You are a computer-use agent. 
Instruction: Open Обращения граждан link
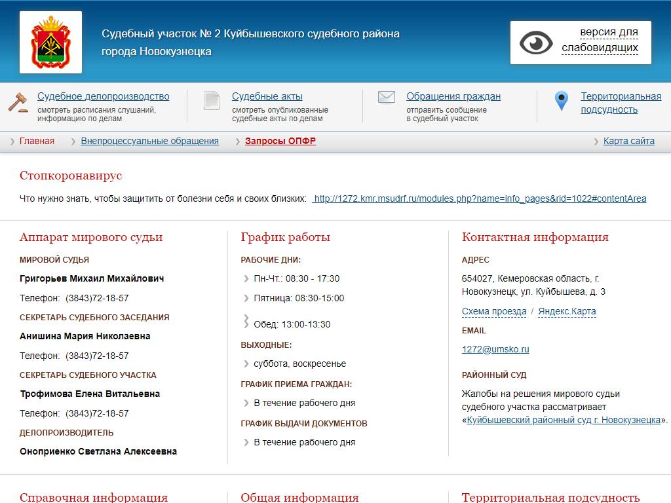[x=453, y=96]
